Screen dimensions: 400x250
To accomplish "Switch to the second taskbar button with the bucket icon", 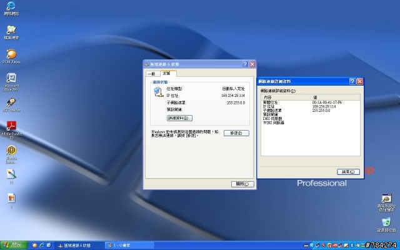I will click(129, 246).
